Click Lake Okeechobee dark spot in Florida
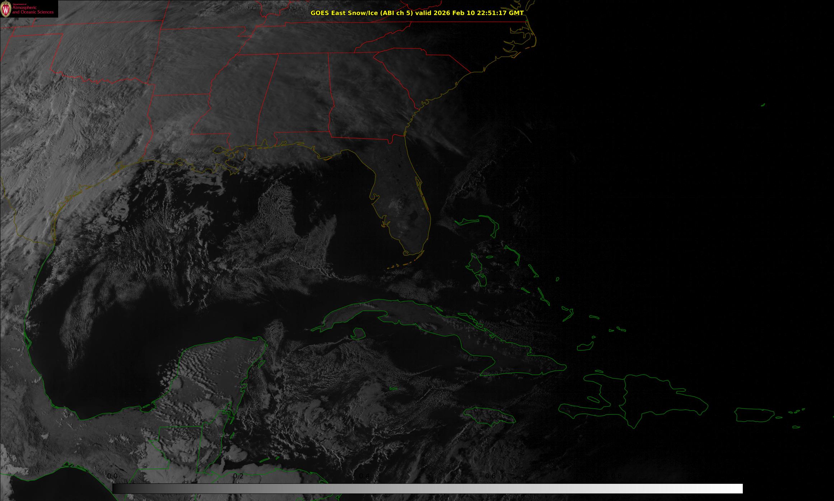Viewport: 834px width, 501px height. (x=414, y=216)
